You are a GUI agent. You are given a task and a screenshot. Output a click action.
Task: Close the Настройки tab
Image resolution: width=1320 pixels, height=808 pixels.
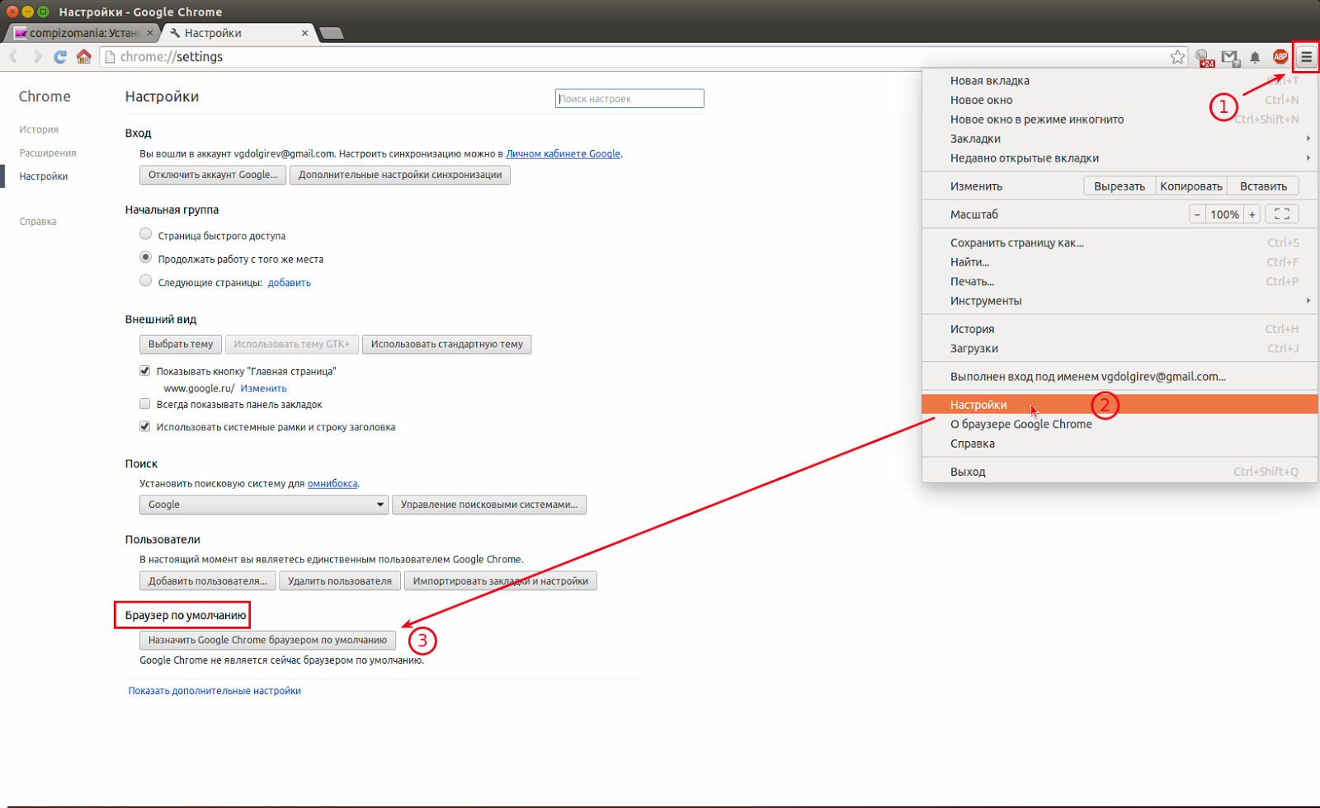305,33
